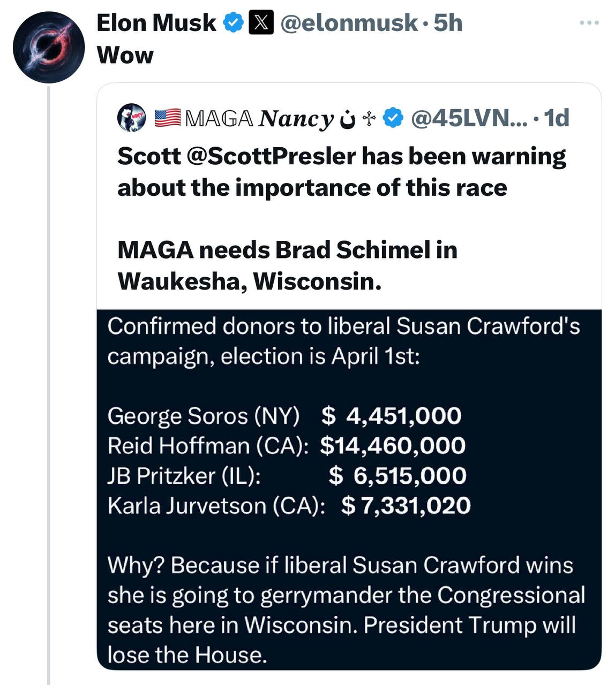The width and height of the screenshot is (615, 685).
Task: Click the X affiliate badge next to Elon Musk
Action: 261,23
